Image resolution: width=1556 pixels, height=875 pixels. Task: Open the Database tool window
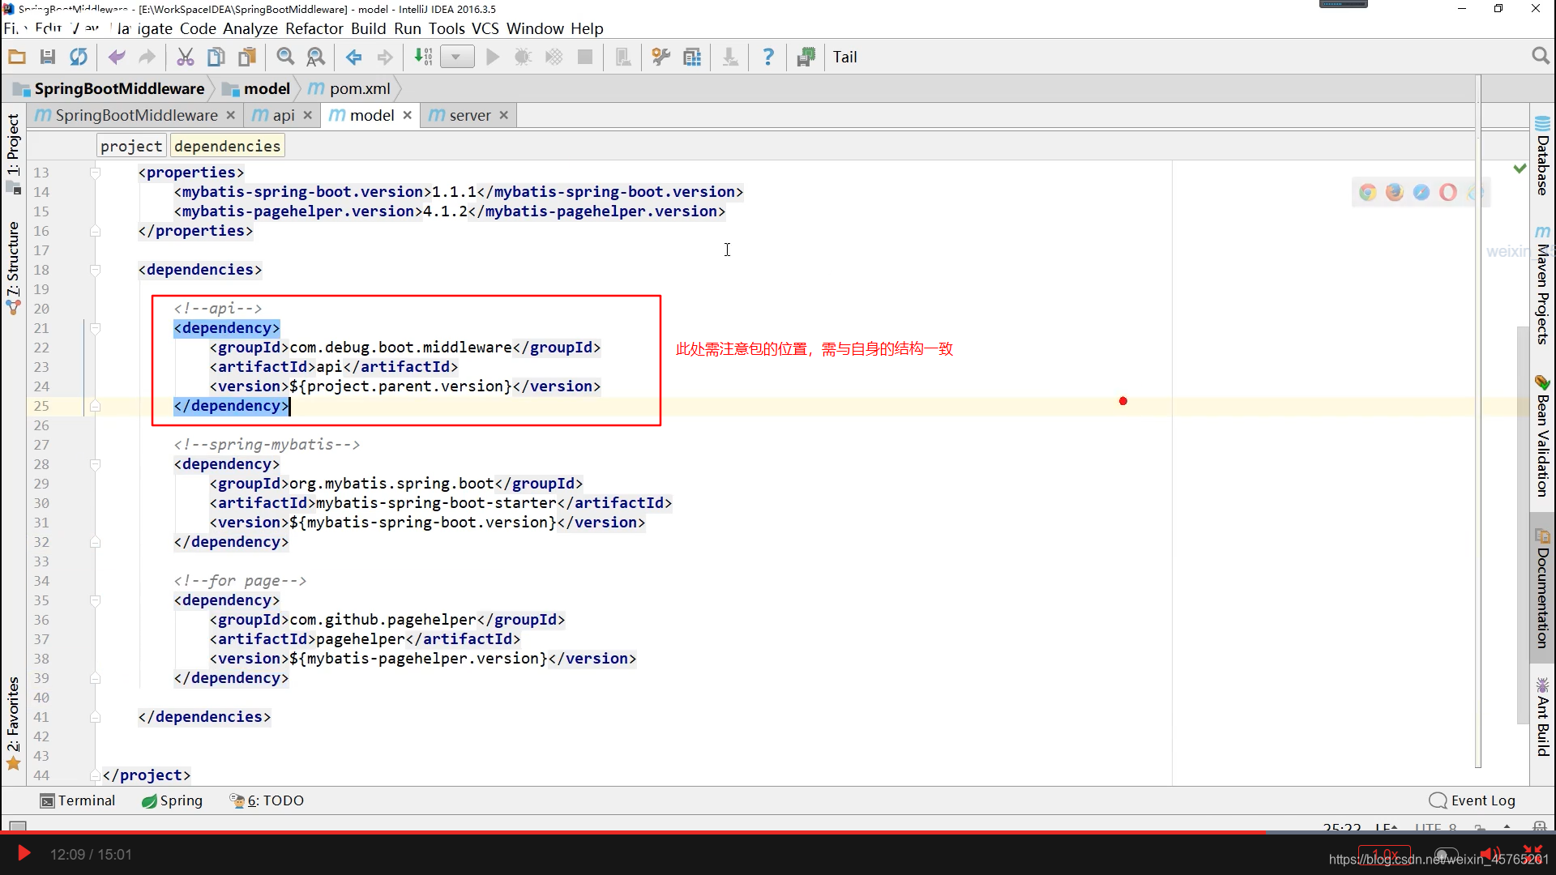[x=1542, y=156]
